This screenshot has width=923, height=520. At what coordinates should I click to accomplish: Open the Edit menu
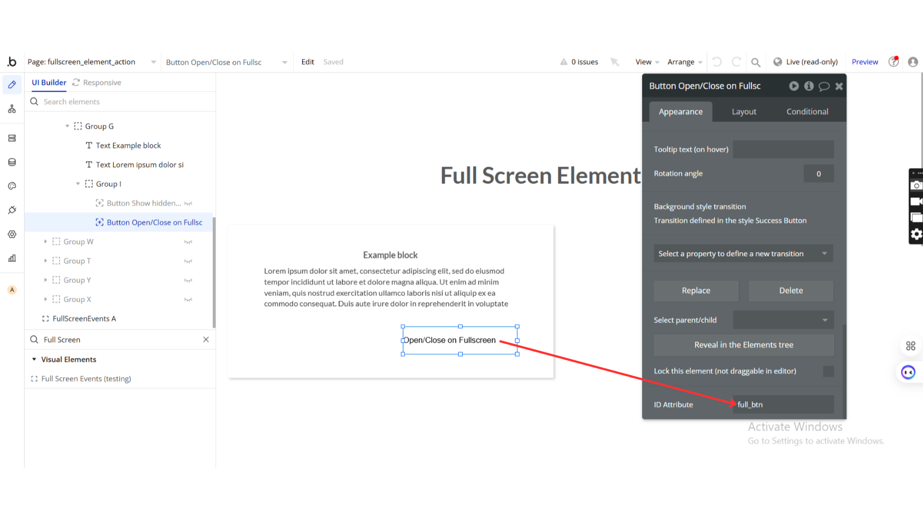point(308,62)
